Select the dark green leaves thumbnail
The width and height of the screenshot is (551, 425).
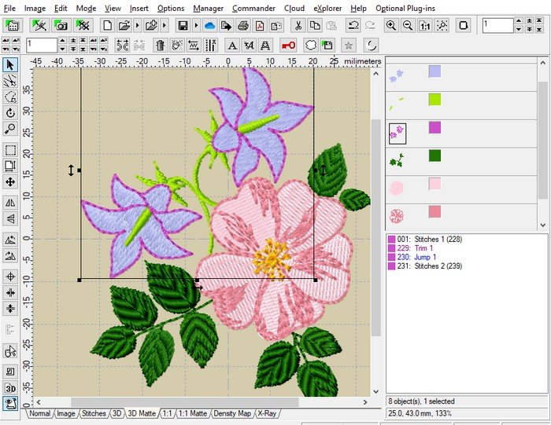pos(397,160)
